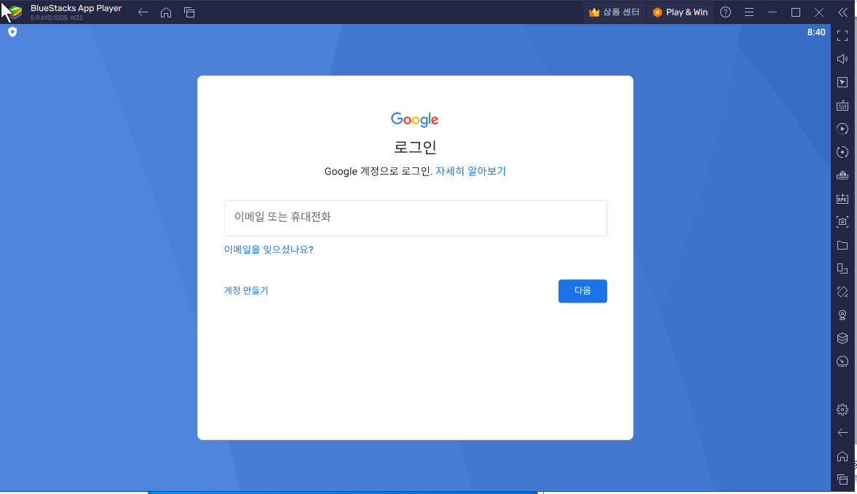Open the 상품 센터 store
Screen dimensions: 857x494
coord(615,12)
